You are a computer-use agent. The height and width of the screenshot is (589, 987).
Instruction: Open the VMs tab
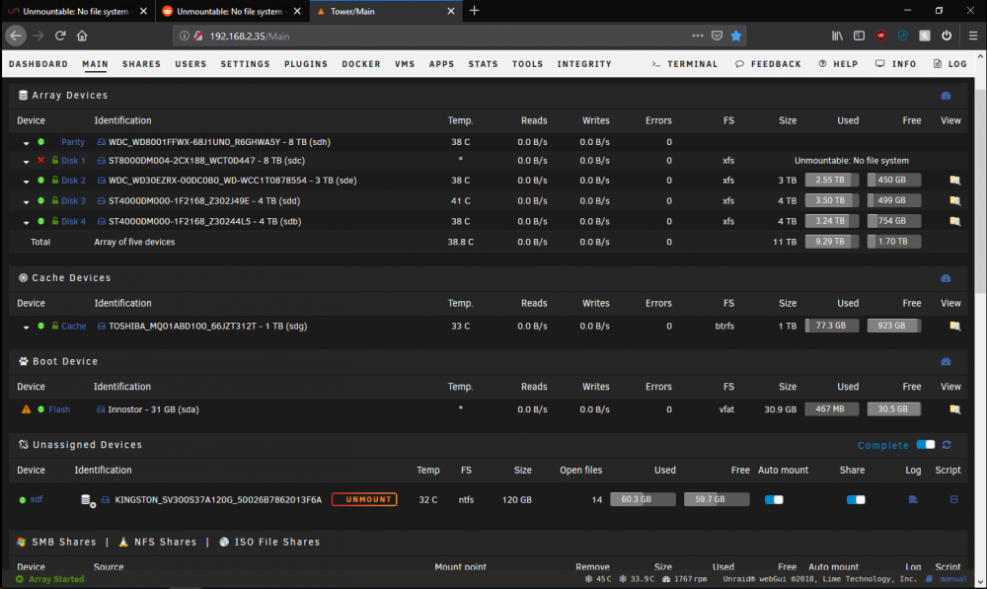(405, 64)
